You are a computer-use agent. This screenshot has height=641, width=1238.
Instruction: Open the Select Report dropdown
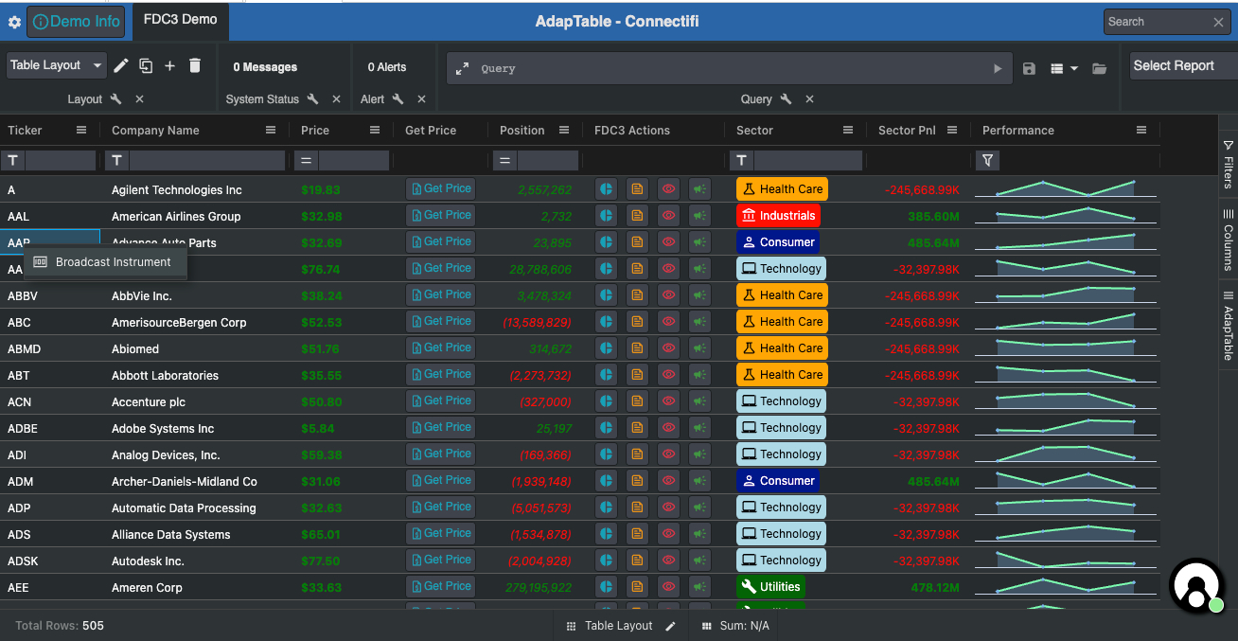(x=1184, y=65)
